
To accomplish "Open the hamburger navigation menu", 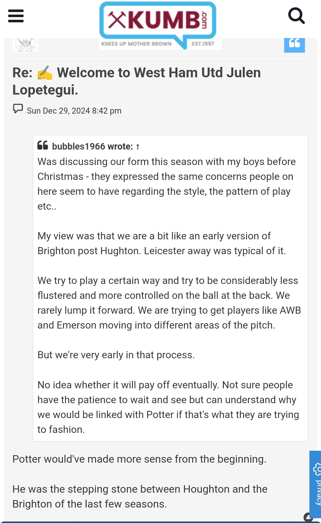I will point(16,16).
